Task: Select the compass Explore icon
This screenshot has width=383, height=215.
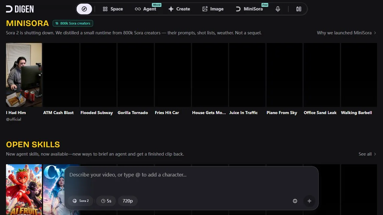Action: click(x=84, y=9)
